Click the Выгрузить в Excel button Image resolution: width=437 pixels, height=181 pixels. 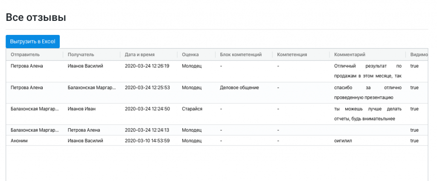point(32,42)
